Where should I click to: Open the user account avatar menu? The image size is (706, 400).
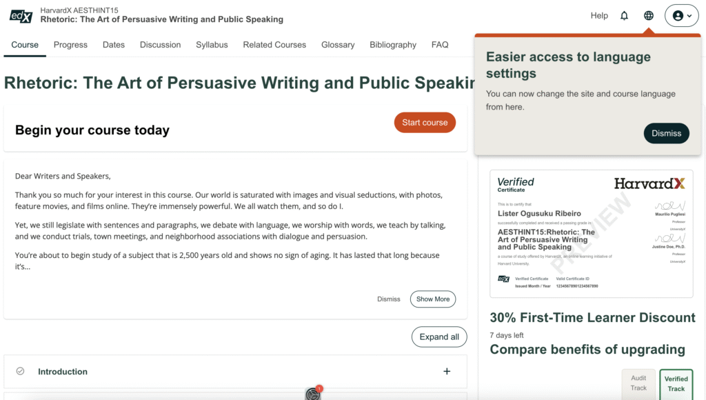pos(682,16)
